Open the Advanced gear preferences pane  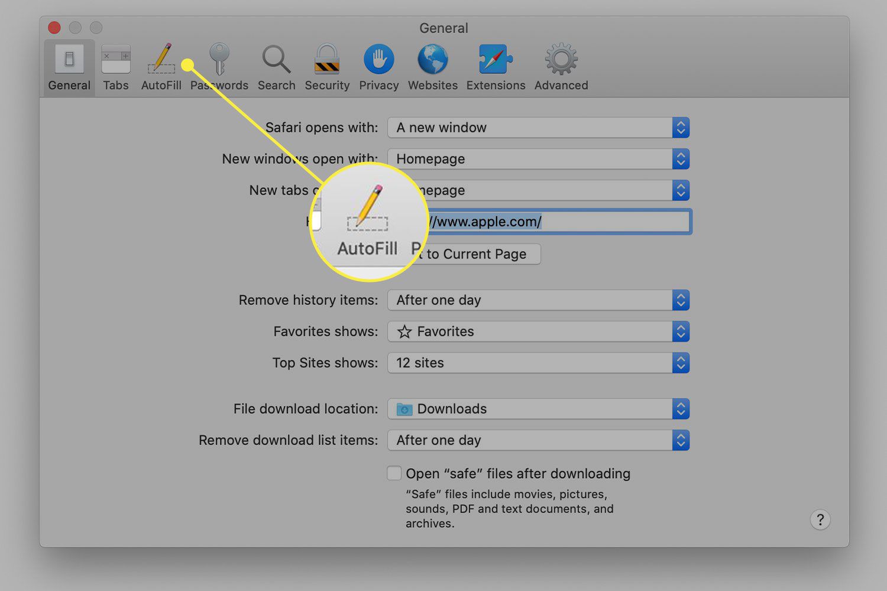pos(561,67)
